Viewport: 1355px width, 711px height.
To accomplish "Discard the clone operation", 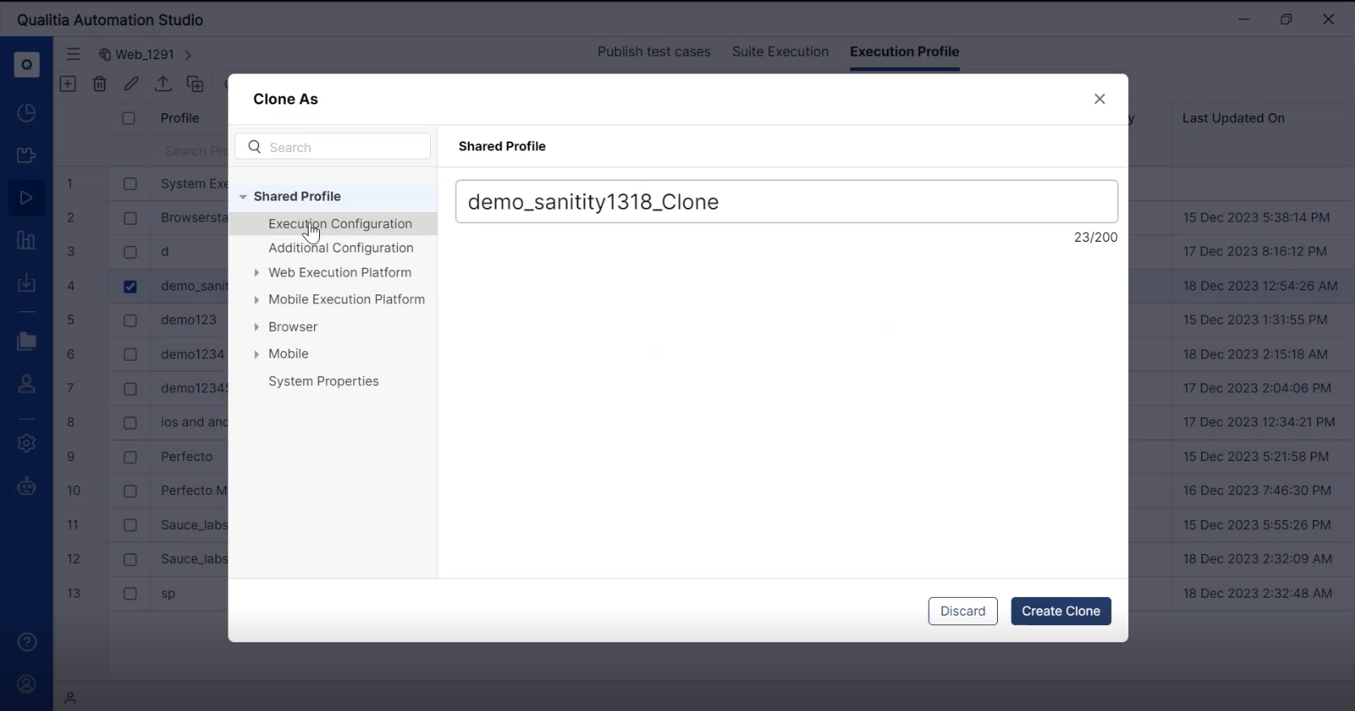I will [962, 611].
